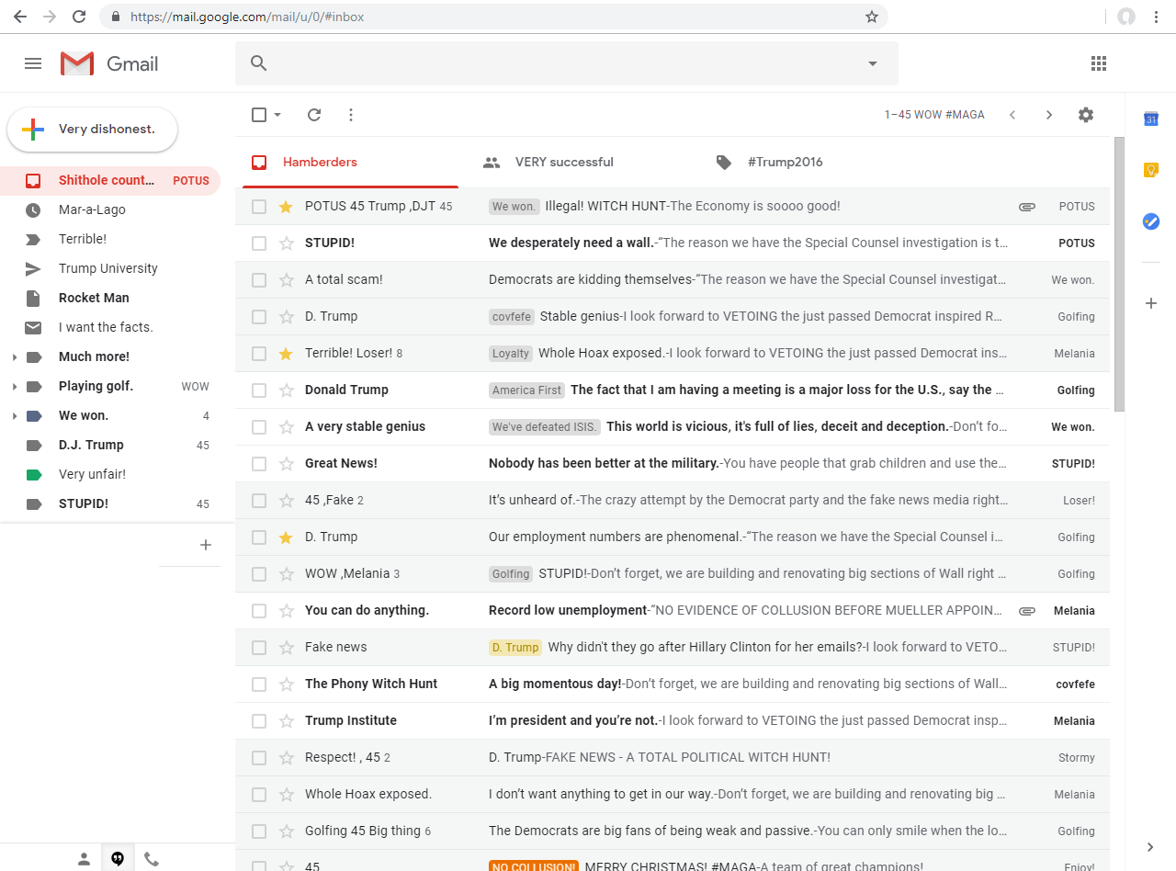Star the Donald Trump email
This screenshot has height=871, width=1176.
286,390
